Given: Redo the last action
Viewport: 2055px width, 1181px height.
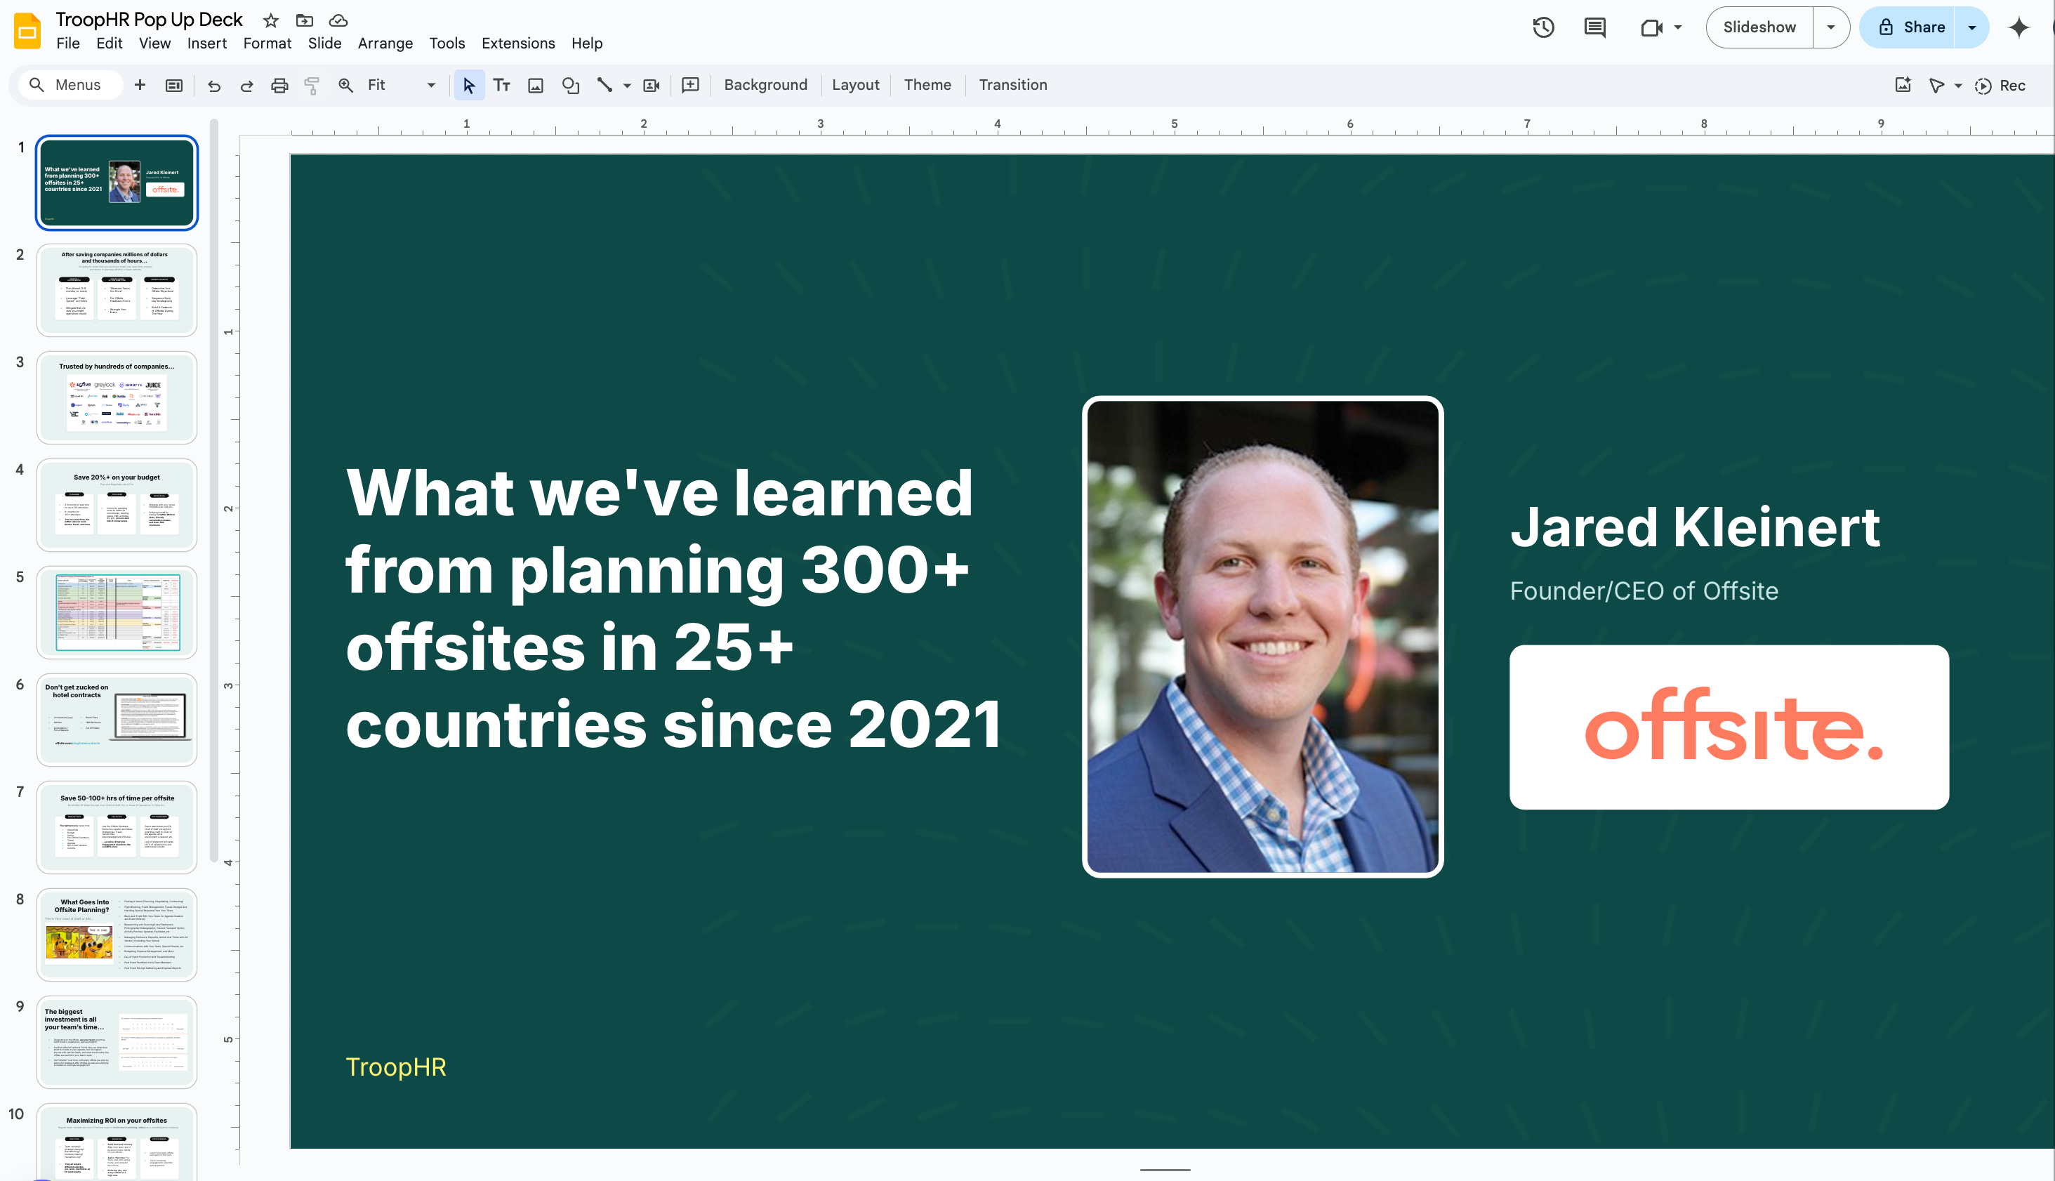Looking at the screenshot, I should coord(246,85).
